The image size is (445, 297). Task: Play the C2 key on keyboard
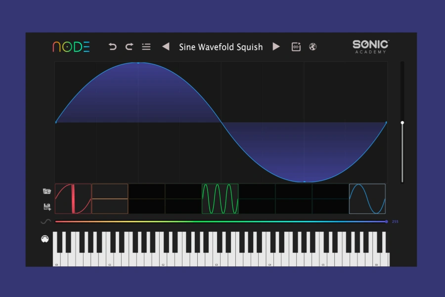pos(163,259)
